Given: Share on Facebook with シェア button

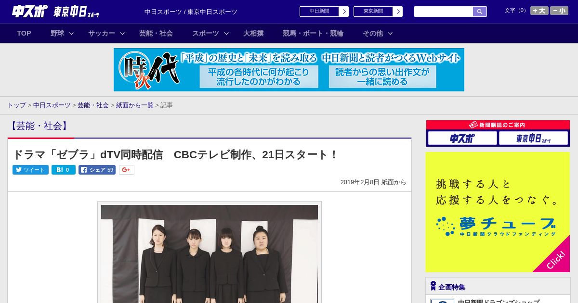Looking at the screenshot, I should 97,170.
